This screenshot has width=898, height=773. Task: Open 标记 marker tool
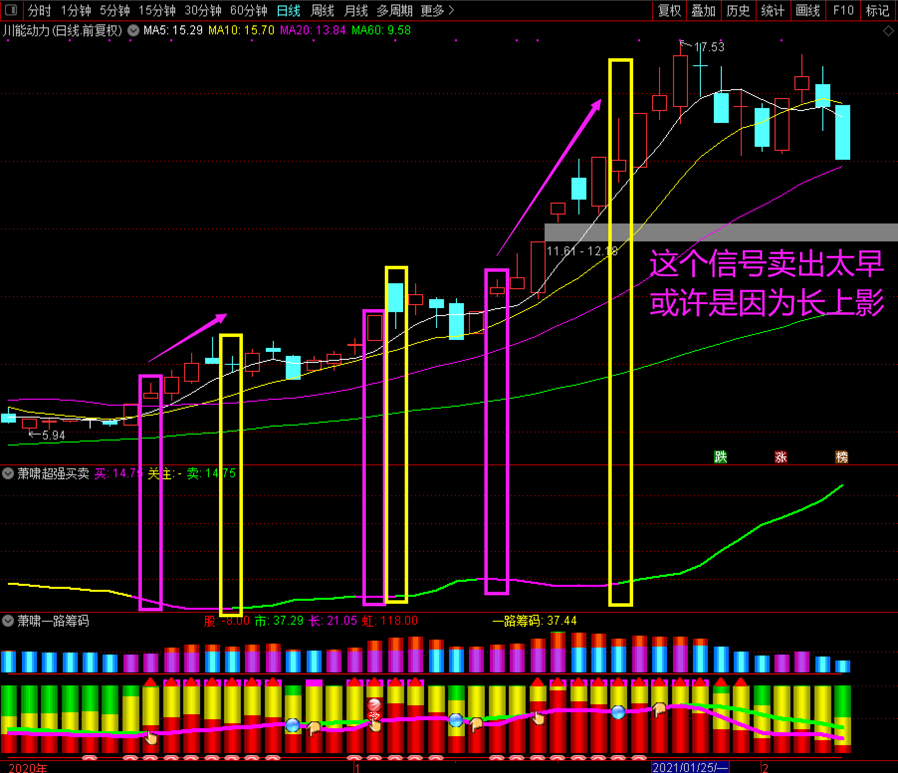(877, 10)
